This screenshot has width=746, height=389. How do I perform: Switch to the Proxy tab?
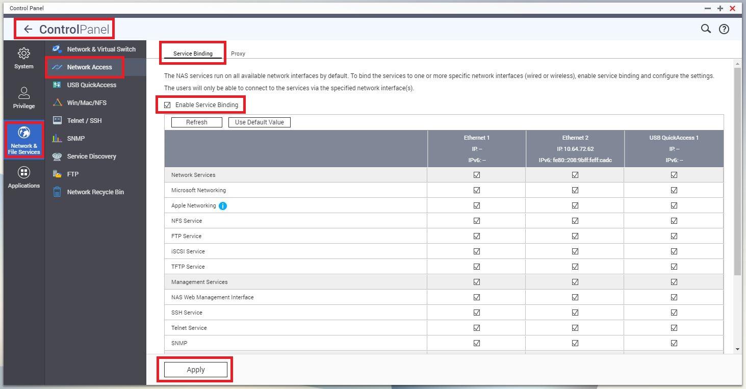[238, 54]
